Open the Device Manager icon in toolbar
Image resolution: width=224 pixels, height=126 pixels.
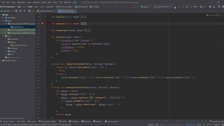(214, 7)
